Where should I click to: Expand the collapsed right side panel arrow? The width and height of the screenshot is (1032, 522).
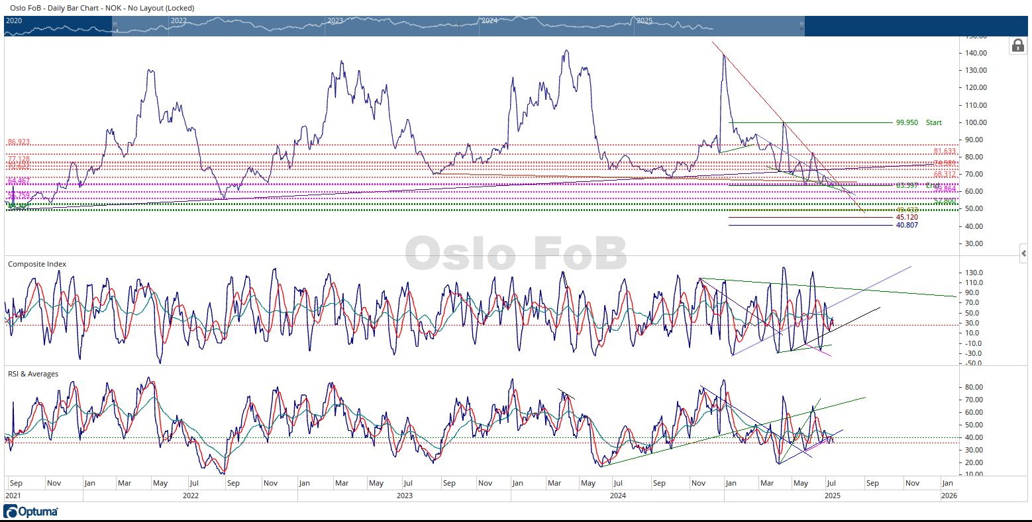pyautogui.click(x=1024, y=253)
